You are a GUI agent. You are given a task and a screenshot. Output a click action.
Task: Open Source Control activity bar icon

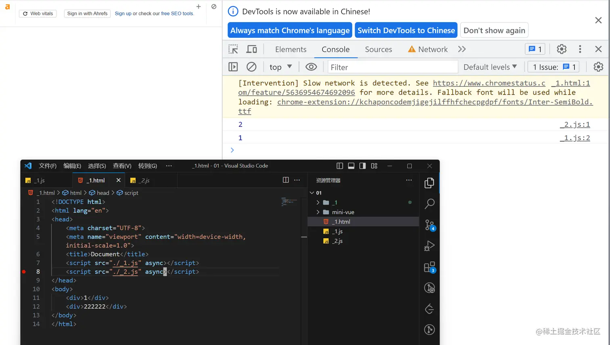pyautogui.click(x=429, y=225)
